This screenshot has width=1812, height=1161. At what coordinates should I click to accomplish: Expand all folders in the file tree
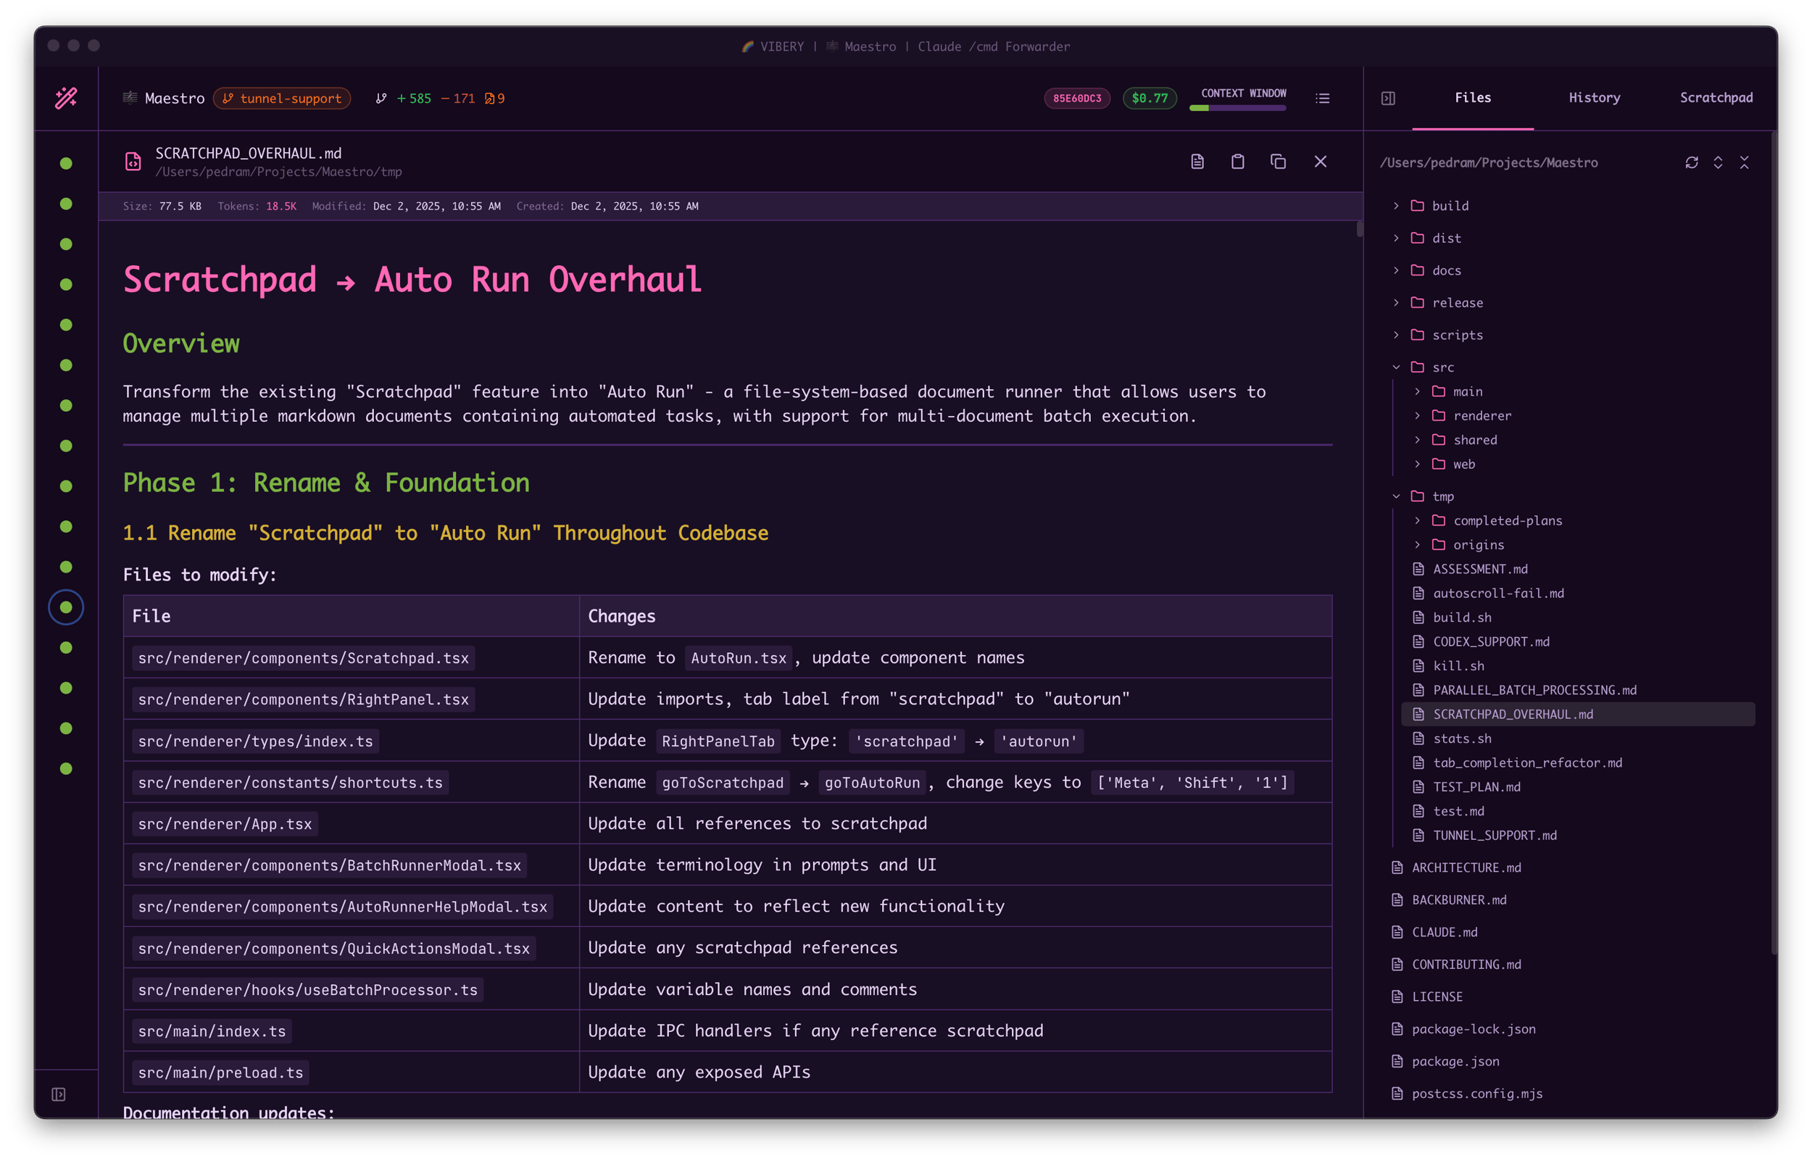(x=1718, y=162)
